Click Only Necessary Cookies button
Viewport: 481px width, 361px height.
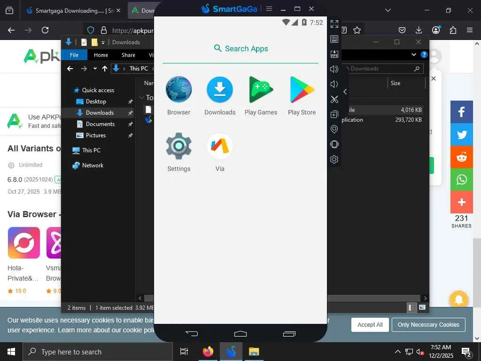point(428,325)
